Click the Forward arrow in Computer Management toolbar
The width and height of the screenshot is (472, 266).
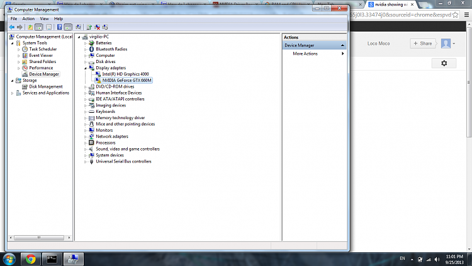pyautogui.click(x=20, y=27)
